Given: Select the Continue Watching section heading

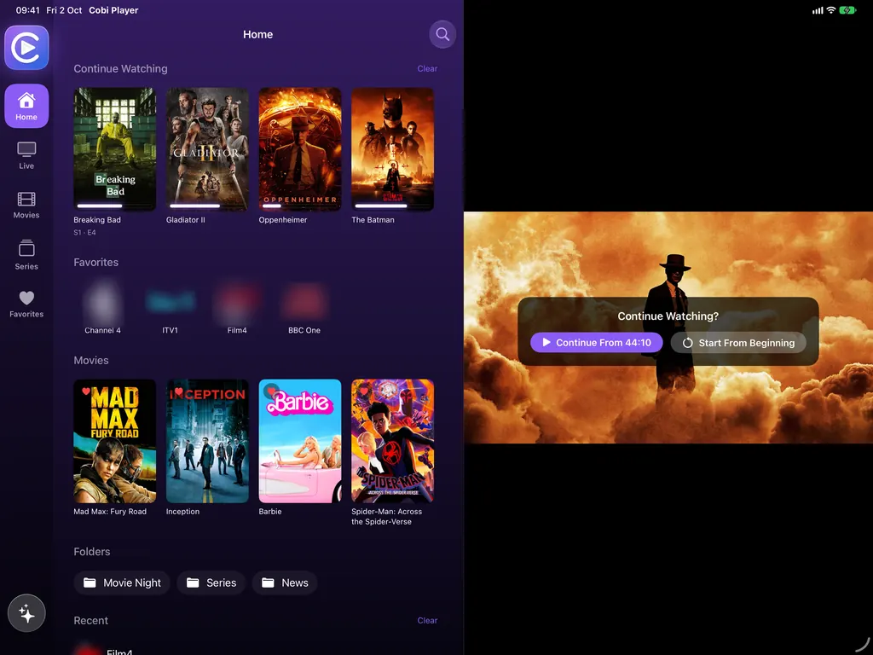Looking at the screenshot, I should pyautogui.click(x=120, y=68).
